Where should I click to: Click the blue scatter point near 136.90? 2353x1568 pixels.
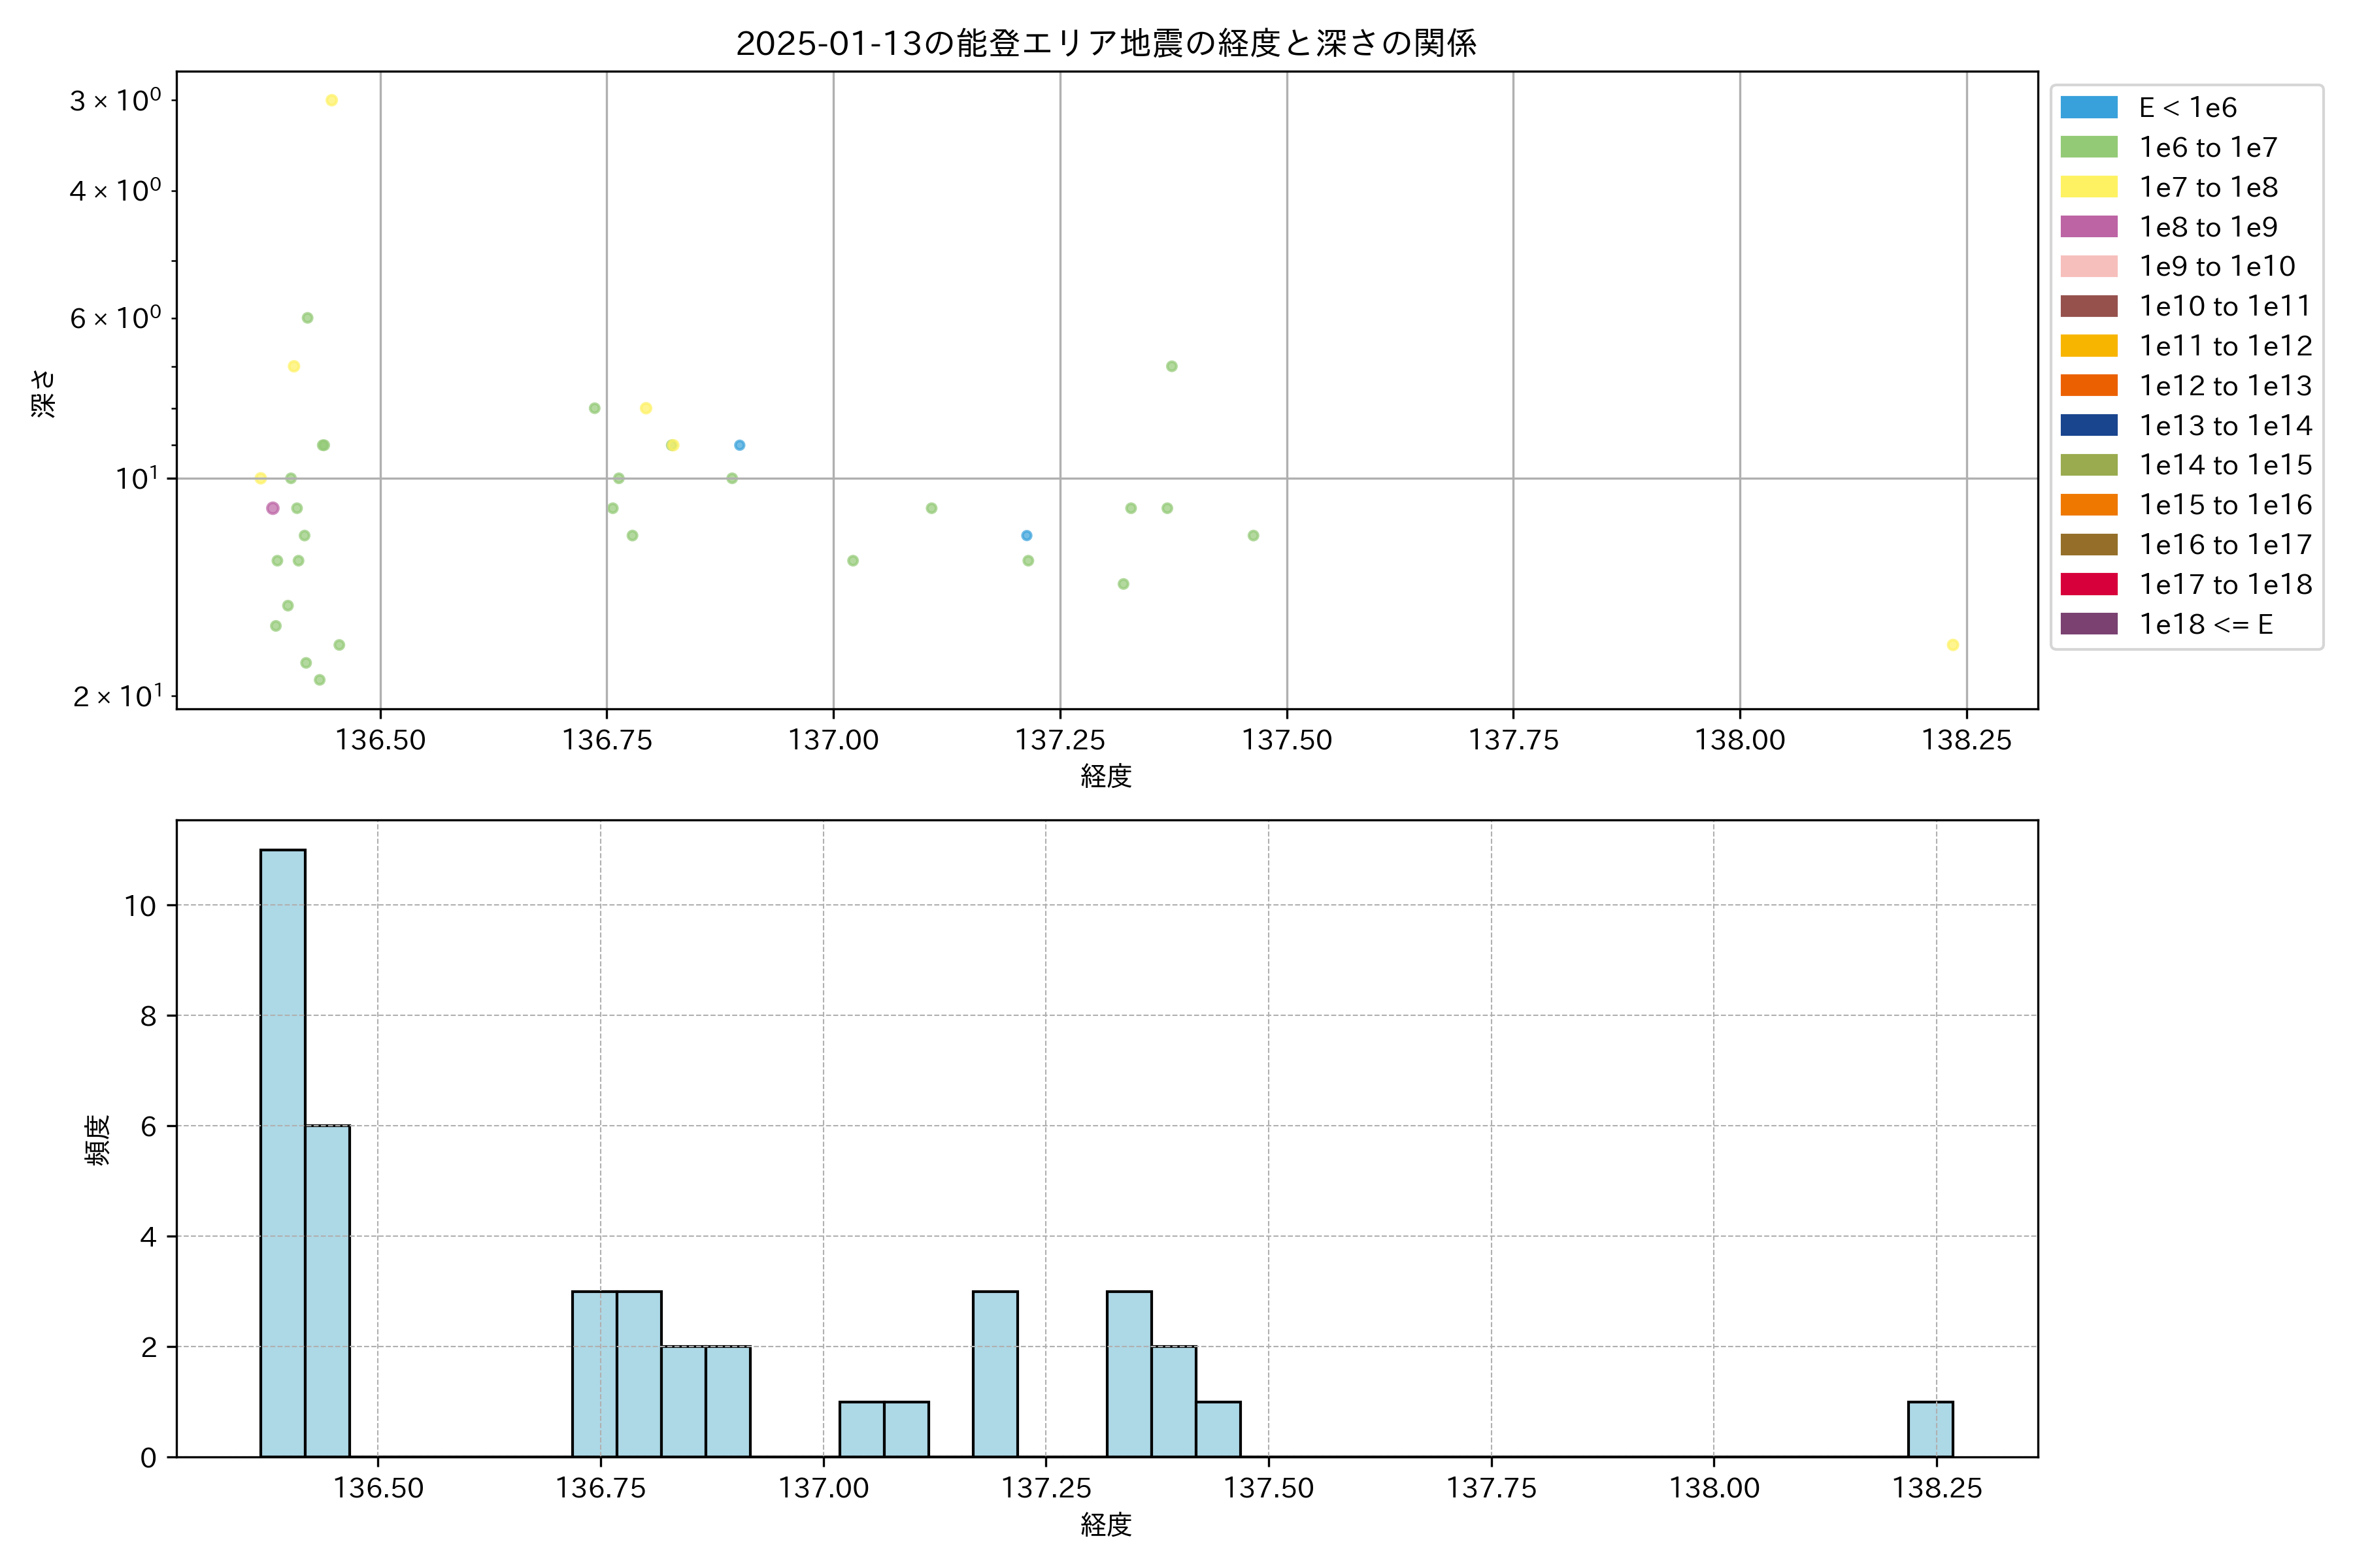point(739,445)
